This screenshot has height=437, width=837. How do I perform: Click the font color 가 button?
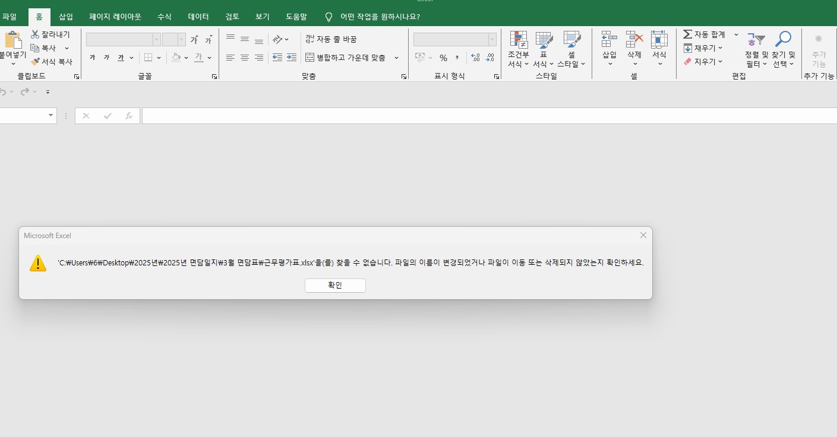199,58
